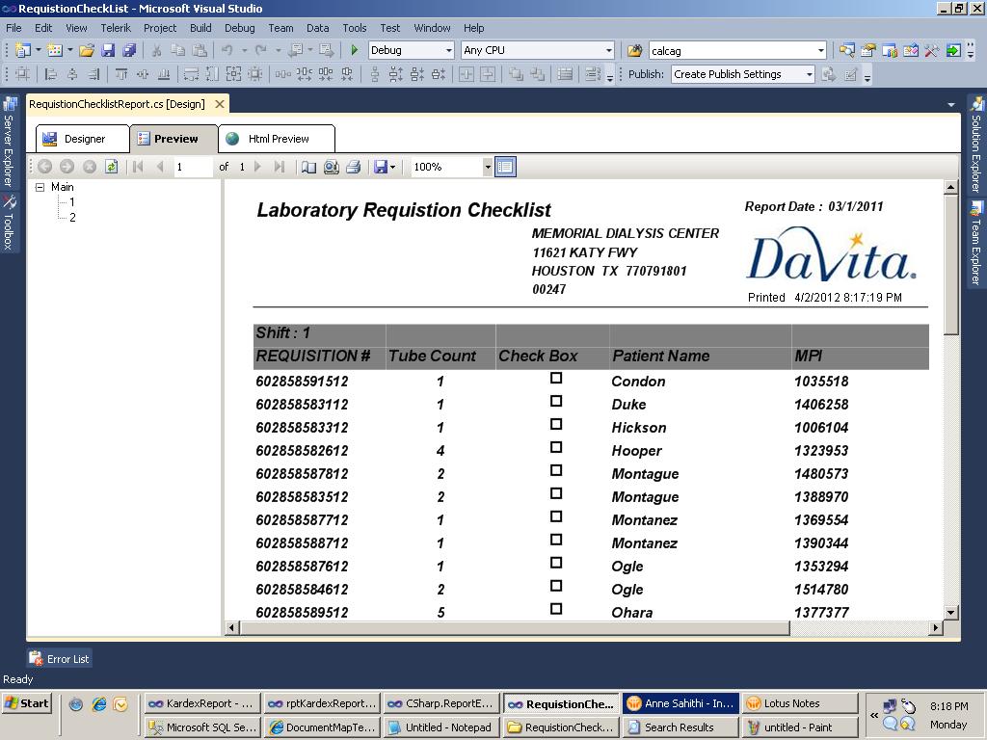The height and width of the screenshot is (740, 987).
Task: Click the Print icon in preview toolbar
Action: (353, 167)
